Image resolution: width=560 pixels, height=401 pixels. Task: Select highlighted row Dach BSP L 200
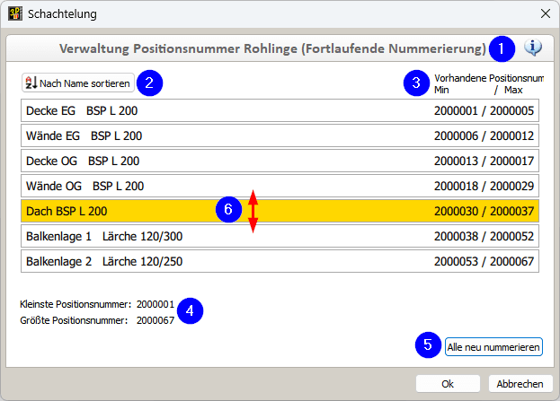click(x=280, y=211)
